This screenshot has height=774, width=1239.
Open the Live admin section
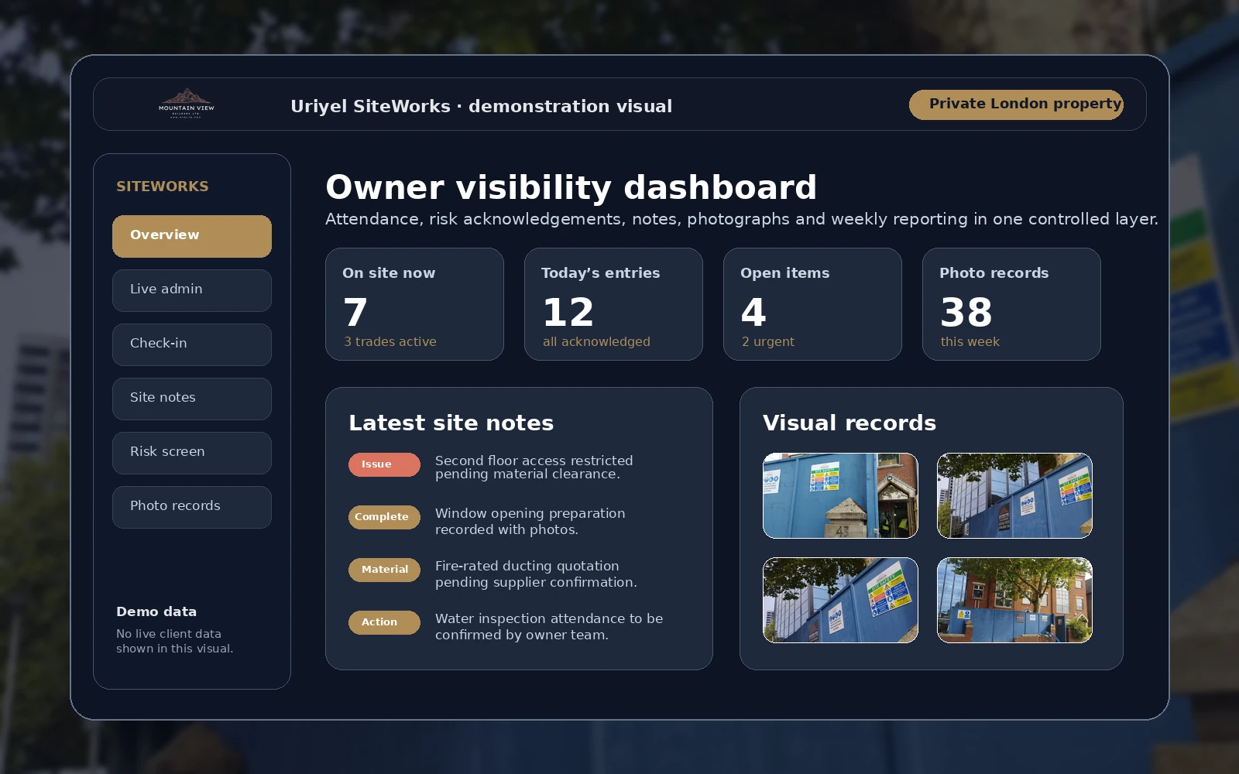pyautogui.click(x=192, y=290)
